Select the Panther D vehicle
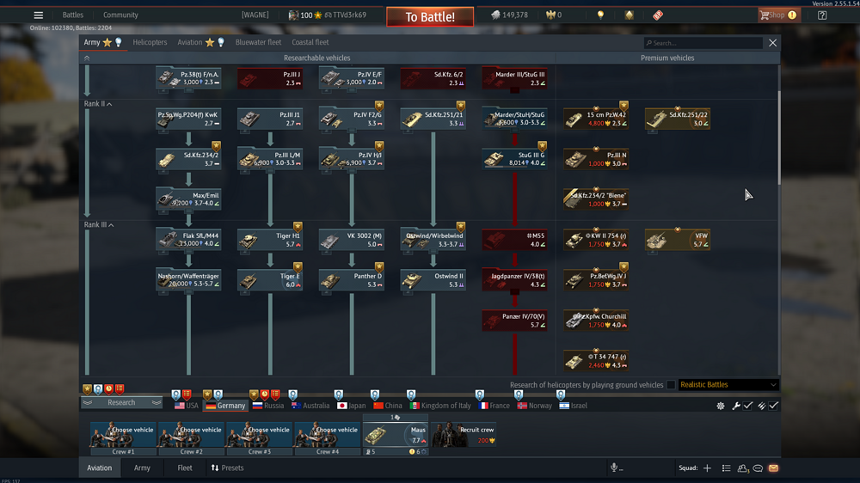This screenshot has height=483, width=860. 352,280
